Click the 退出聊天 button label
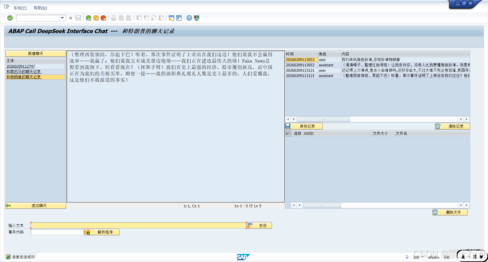488x262 pixels. coord(39,206)
